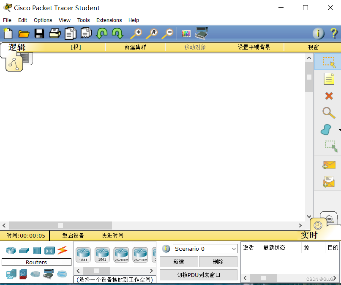
Task: Open the File menu
Action: [x=7, y=20]
